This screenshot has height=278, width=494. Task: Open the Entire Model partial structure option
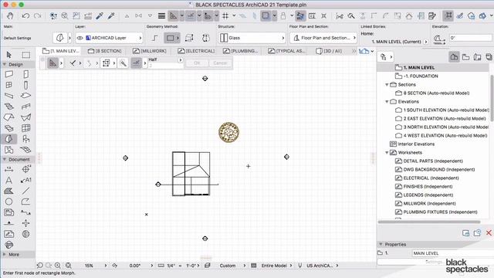point(274,266)
